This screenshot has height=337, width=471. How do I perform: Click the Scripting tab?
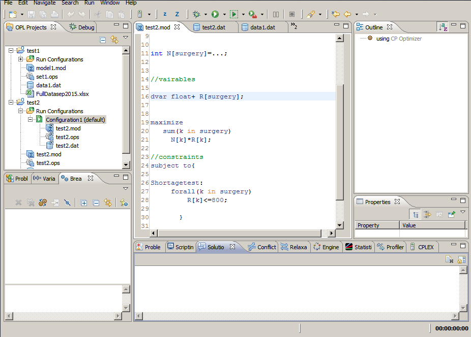point(181,247)
